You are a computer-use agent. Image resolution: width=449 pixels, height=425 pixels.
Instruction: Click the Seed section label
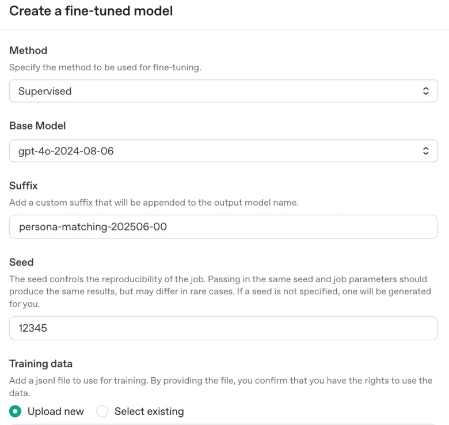21,263
